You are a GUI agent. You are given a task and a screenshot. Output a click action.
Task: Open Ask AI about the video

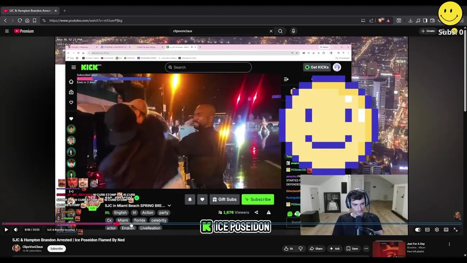pyautogui.click(x=334, y=249)
